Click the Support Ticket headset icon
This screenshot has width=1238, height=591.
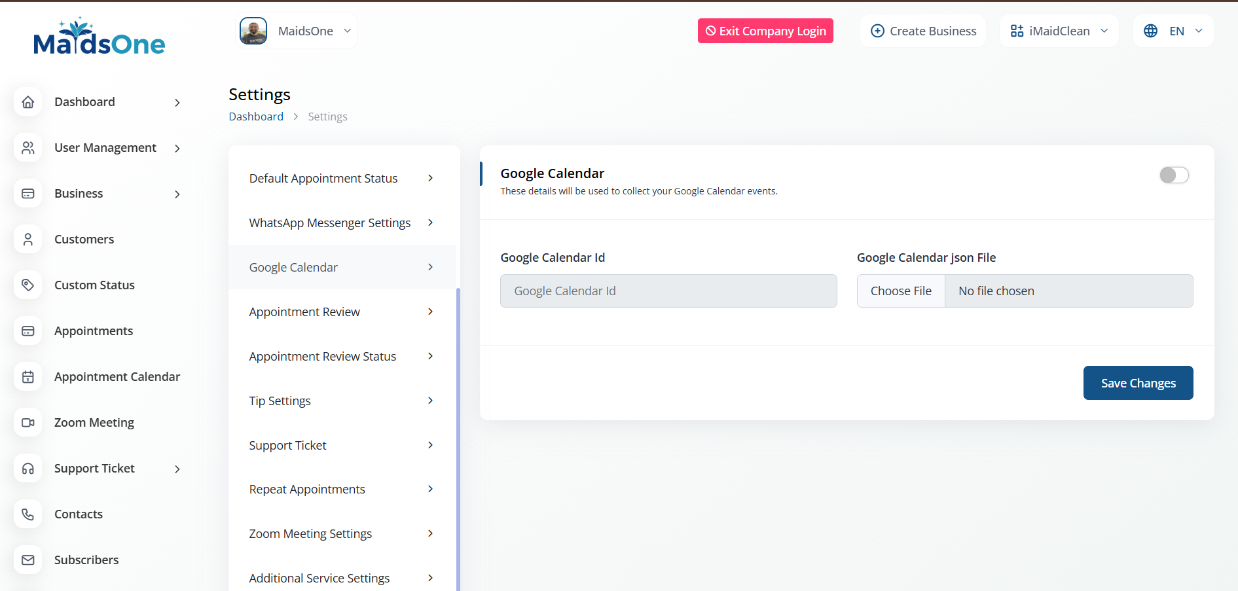(x=28, y=469)
